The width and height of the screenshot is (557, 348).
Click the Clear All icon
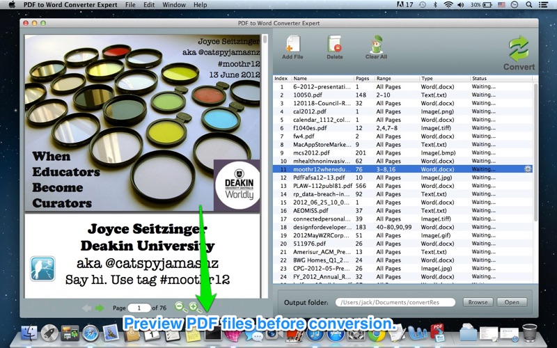(376, 46)
